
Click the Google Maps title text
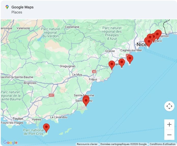22,7
